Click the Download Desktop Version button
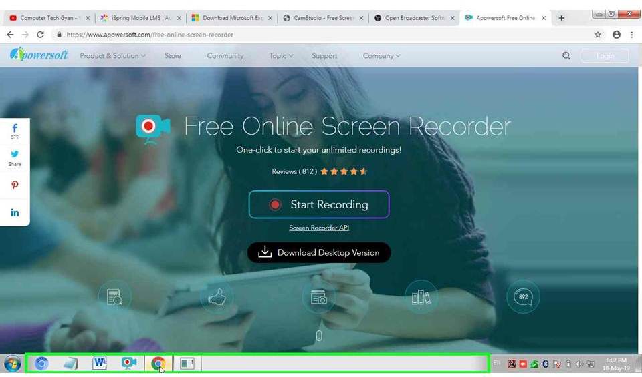The image size is (642, 377). 319,252
